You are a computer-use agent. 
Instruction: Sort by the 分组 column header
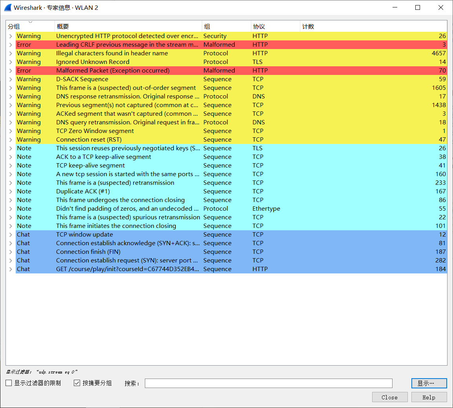coord(30,26)
